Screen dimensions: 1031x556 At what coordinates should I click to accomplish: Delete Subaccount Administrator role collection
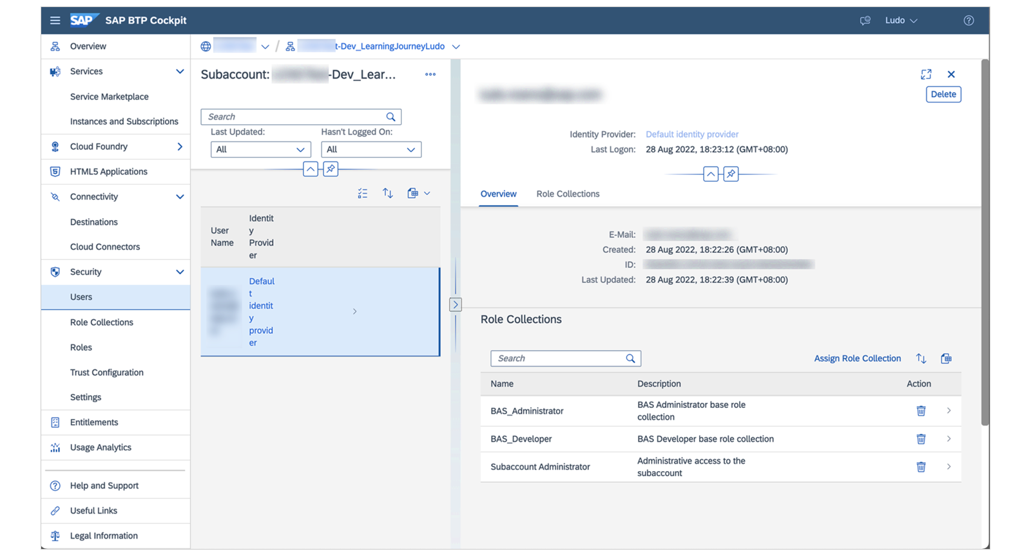tap(921, 467)
